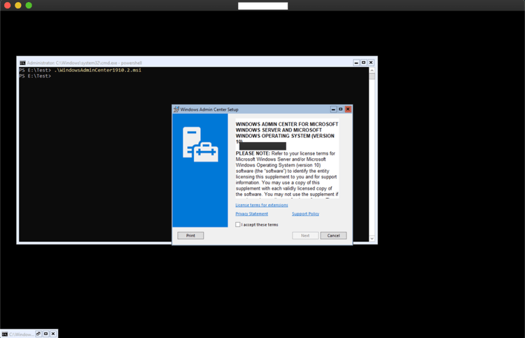Click the Cancel button in setup dialog
This screenshot has height=338, width=525.
pyautogui.click(x=333, y=236)
